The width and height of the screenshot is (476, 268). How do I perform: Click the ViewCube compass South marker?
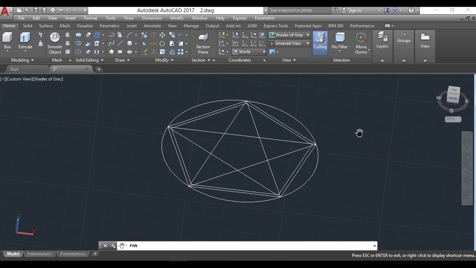(x=451, y=111)
